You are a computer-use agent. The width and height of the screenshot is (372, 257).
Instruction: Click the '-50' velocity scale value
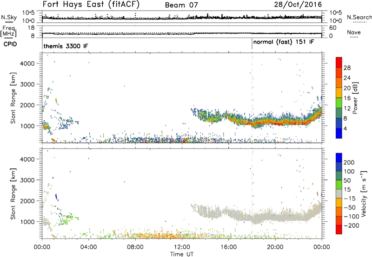pyautogui.click(x=350, y=207)
